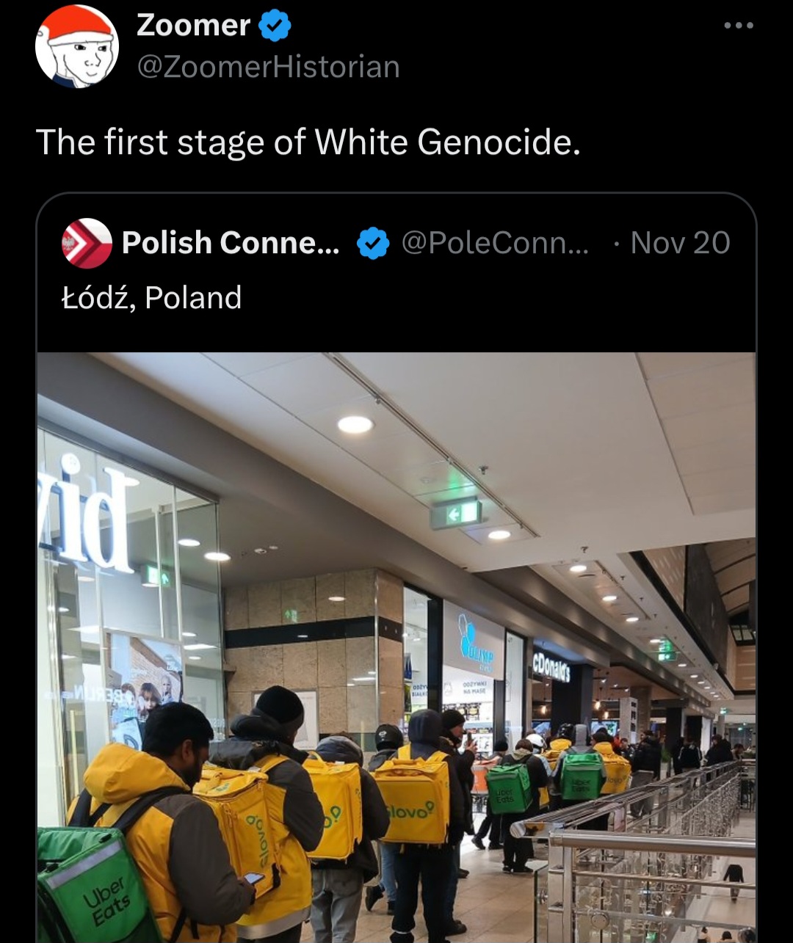This screenshot has width=793, height=943.
Task: Tap the Zoomer display name
Action: pyautogui.click(x=193, y=26)
